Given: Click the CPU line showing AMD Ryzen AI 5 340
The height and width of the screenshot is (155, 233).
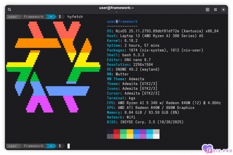Looking at the screenshot, I should coord(164,103).
